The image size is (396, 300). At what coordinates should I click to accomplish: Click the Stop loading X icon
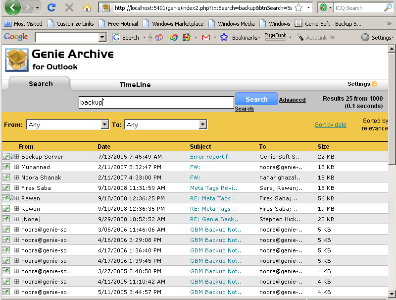pos(69,7)
